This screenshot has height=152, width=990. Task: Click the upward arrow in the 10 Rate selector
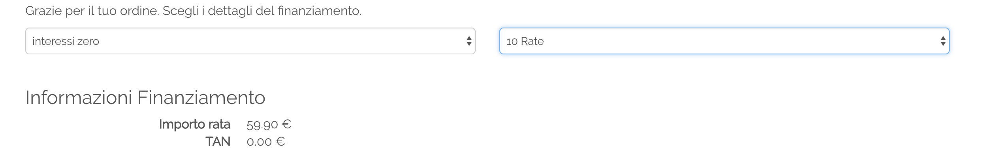point(943,38)
